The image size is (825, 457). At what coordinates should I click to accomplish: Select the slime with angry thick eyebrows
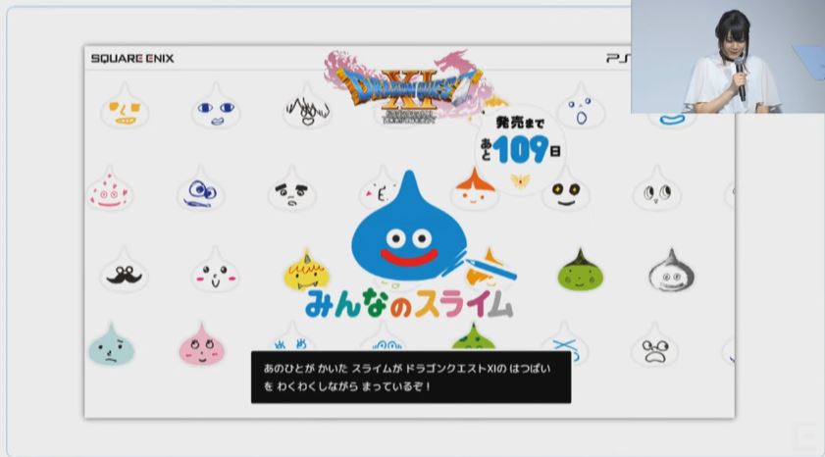coord(292,188)
